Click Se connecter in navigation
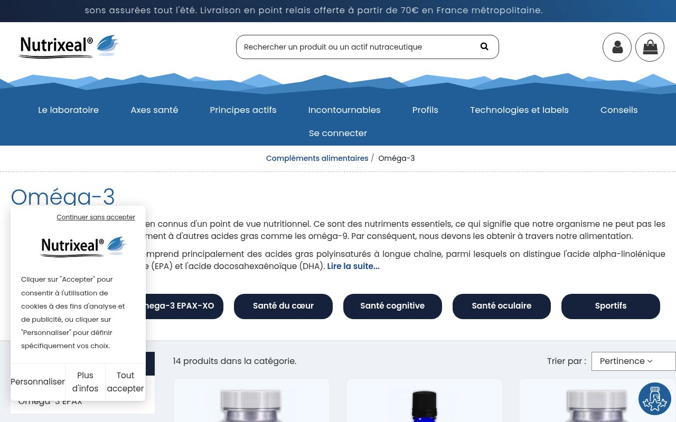The image size is (676, 422). pyautogui.click(x=338, y=133)
